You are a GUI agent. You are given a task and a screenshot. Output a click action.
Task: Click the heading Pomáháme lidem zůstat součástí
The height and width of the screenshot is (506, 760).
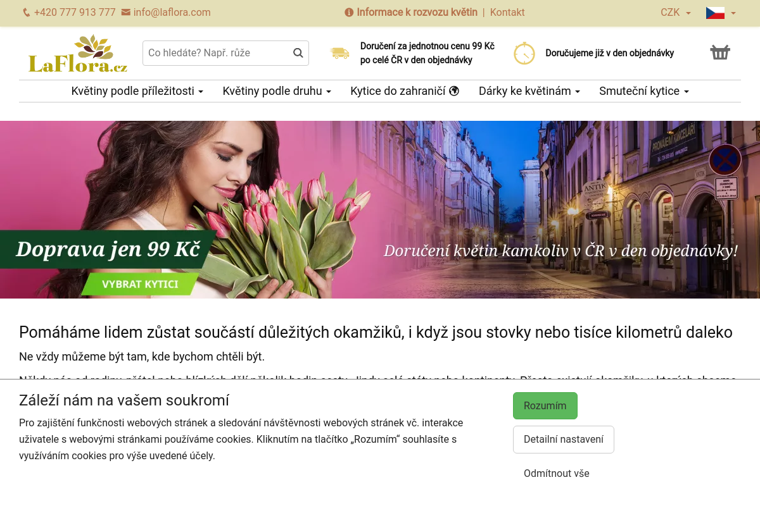point(376,332)
